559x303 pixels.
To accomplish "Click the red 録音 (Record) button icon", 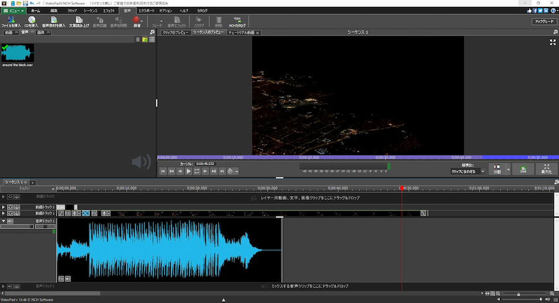I will (136, 20).
